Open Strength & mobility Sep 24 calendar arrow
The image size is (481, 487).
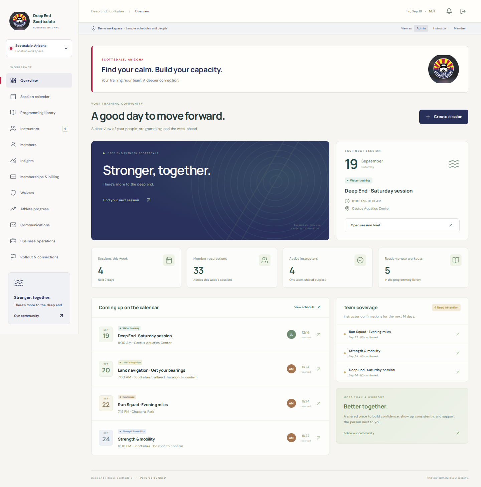point(319,438)
